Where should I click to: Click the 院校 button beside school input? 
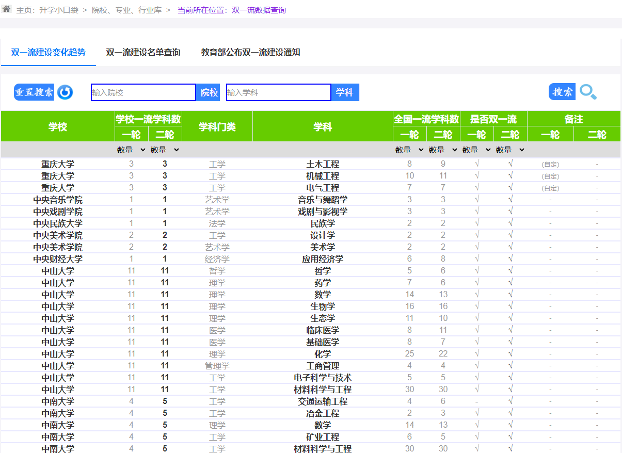(x=210, y=92)
